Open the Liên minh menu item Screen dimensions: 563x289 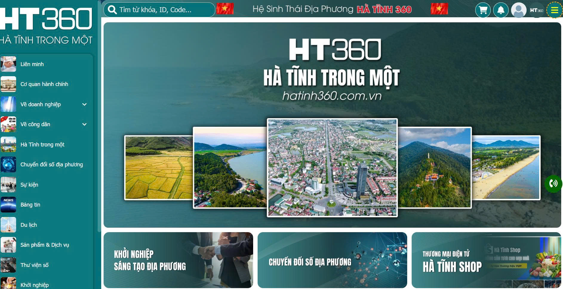click(32, 64)
